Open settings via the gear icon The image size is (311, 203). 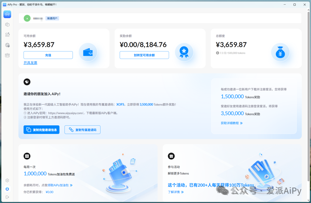point(7,180)
